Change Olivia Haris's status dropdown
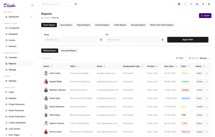This screenshot has height=137, width=215. tap(202, 115)
